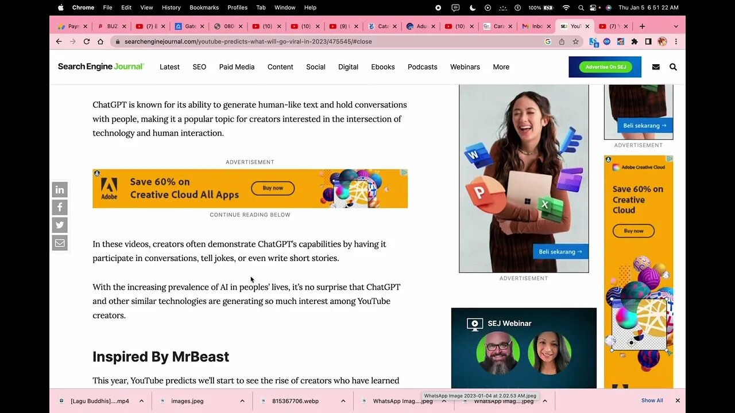Screen dimensions: 735x413
Task: Open the Lagu Buddhis mp4 download
Action: pos(99,401)
